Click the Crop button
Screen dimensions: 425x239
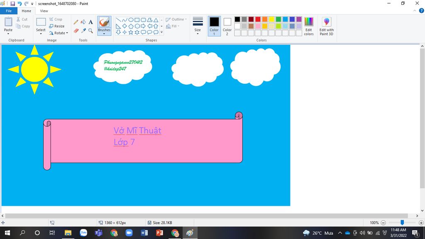pyautogui.click(x=56, y=19)
